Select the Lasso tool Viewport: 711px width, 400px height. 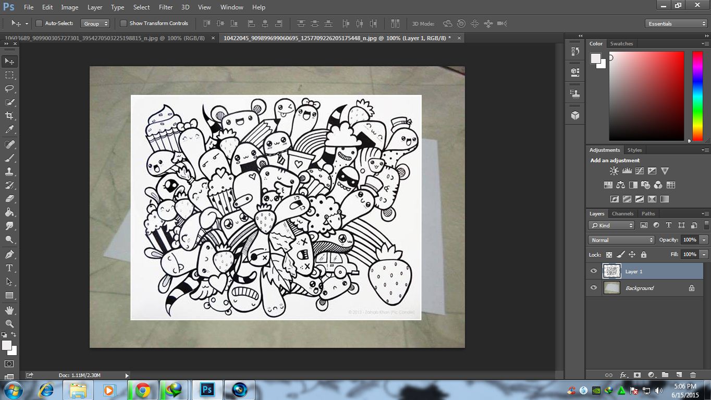(9, 89)
